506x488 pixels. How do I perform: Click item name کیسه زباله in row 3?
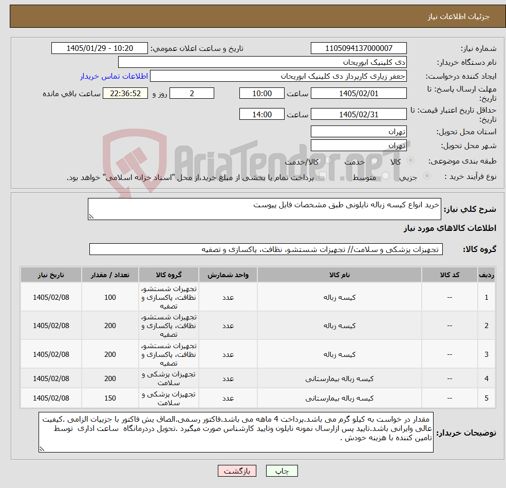(x=340, y=355)
